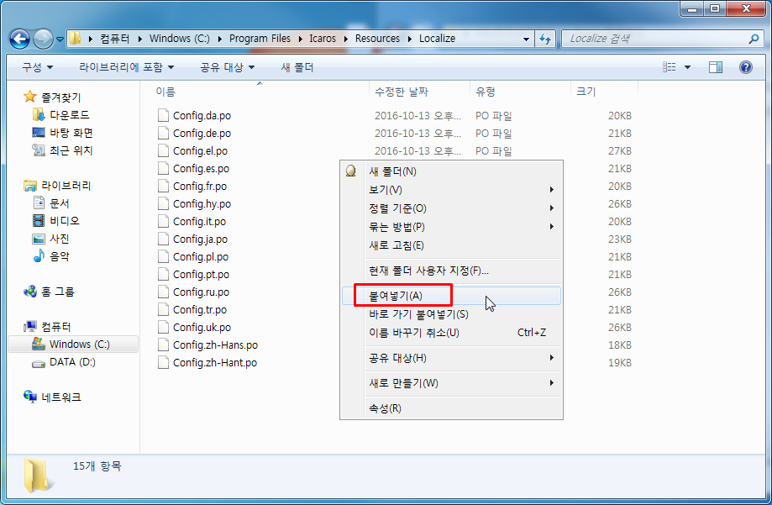Click the Forward navigation arrow
Image resolution: width=772 pixels, height=505 pixels.
(43, 39)
